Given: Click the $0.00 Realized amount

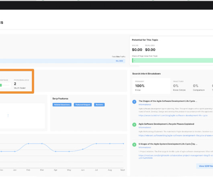Looking at the screenshot, I should pyautogui.click(x=150, y=50).
